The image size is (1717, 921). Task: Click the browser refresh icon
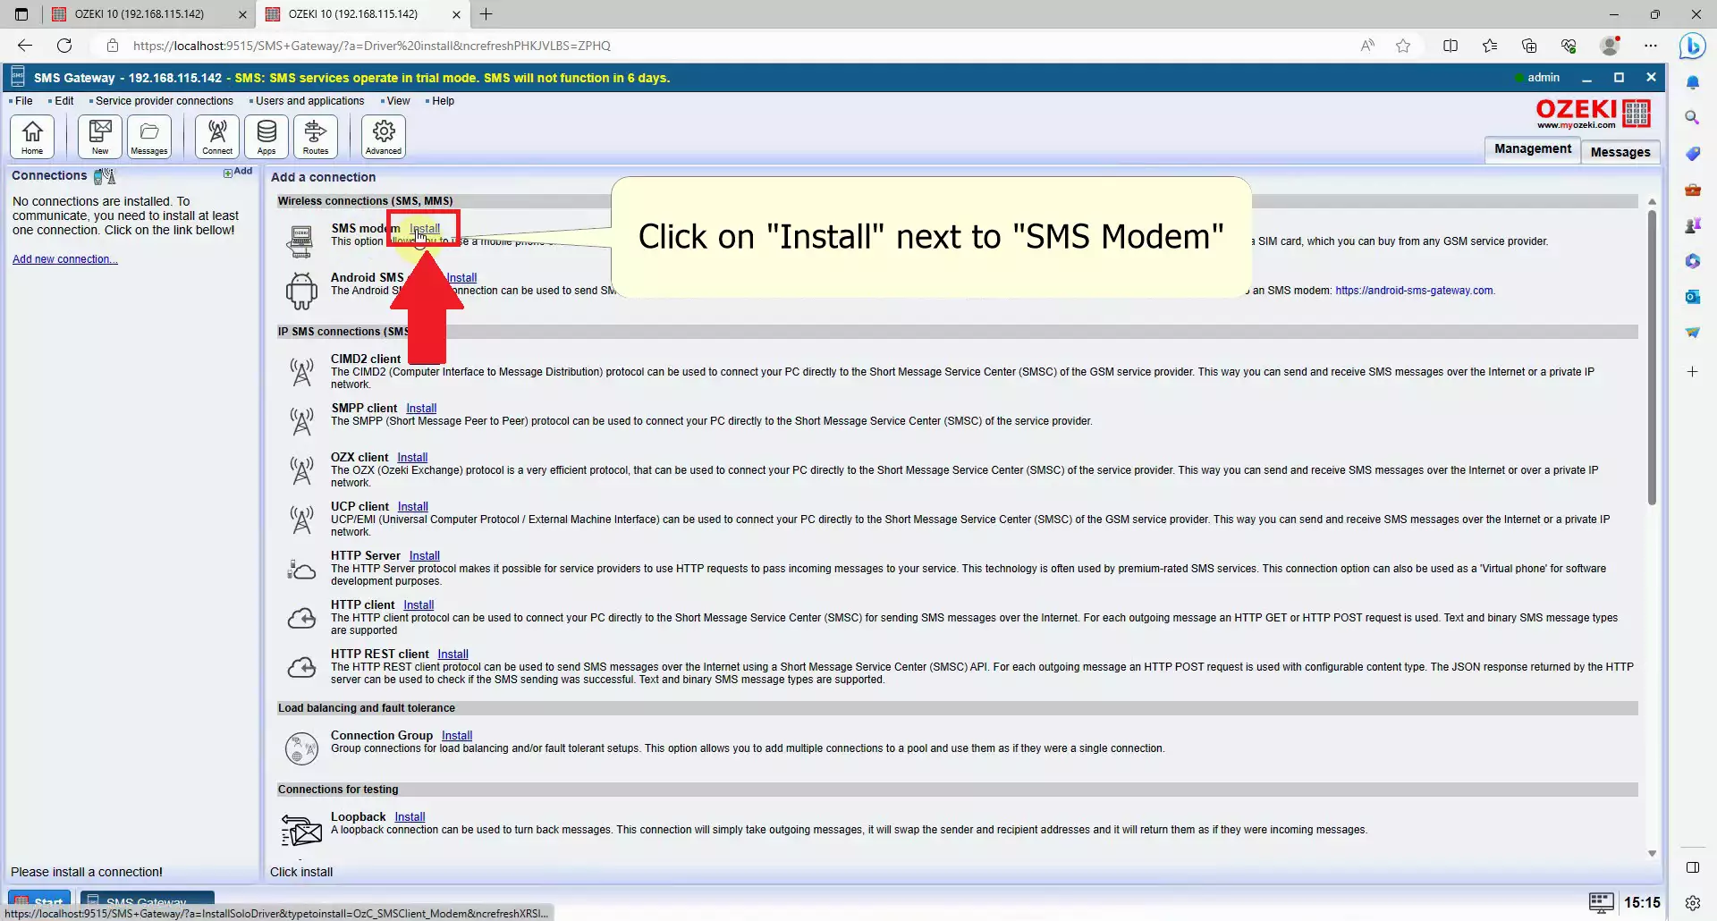point(64,46)
